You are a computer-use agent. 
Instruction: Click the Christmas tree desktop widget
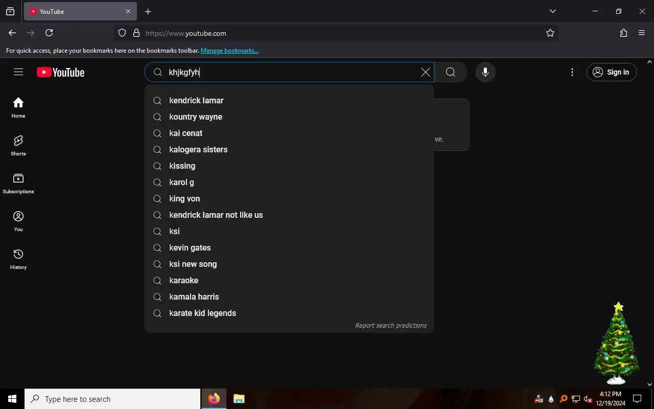(617, 343)
